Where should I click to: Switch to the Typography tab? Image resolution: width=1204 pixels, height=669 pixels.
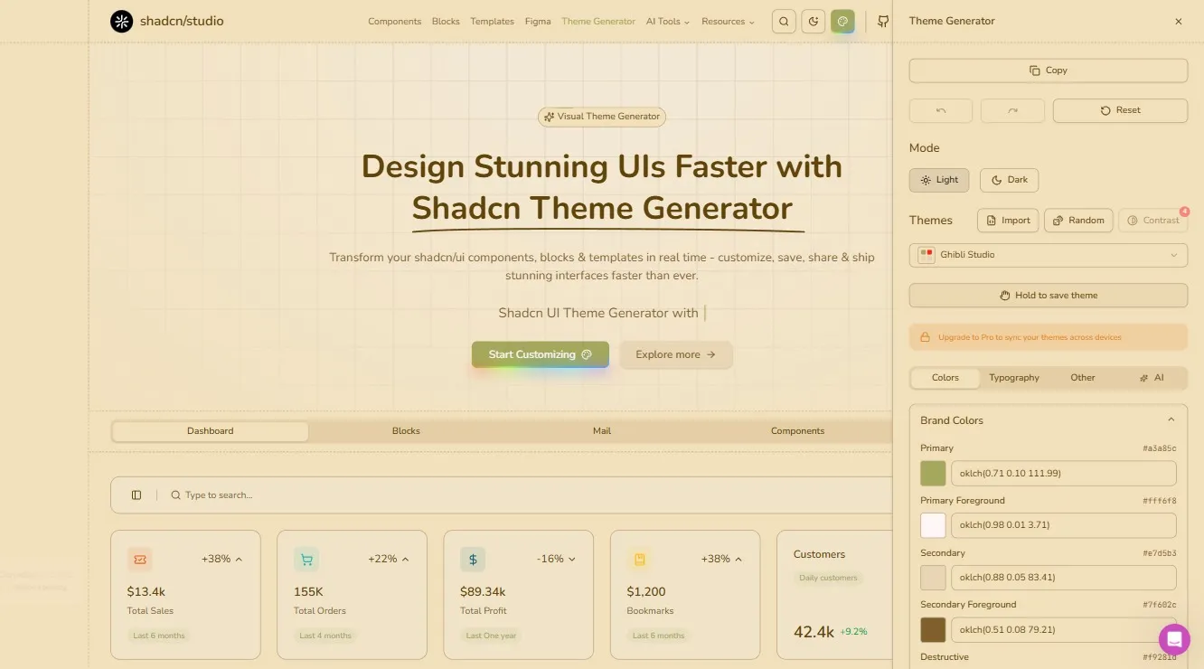pyautogui.click(x=1013, y=377)
